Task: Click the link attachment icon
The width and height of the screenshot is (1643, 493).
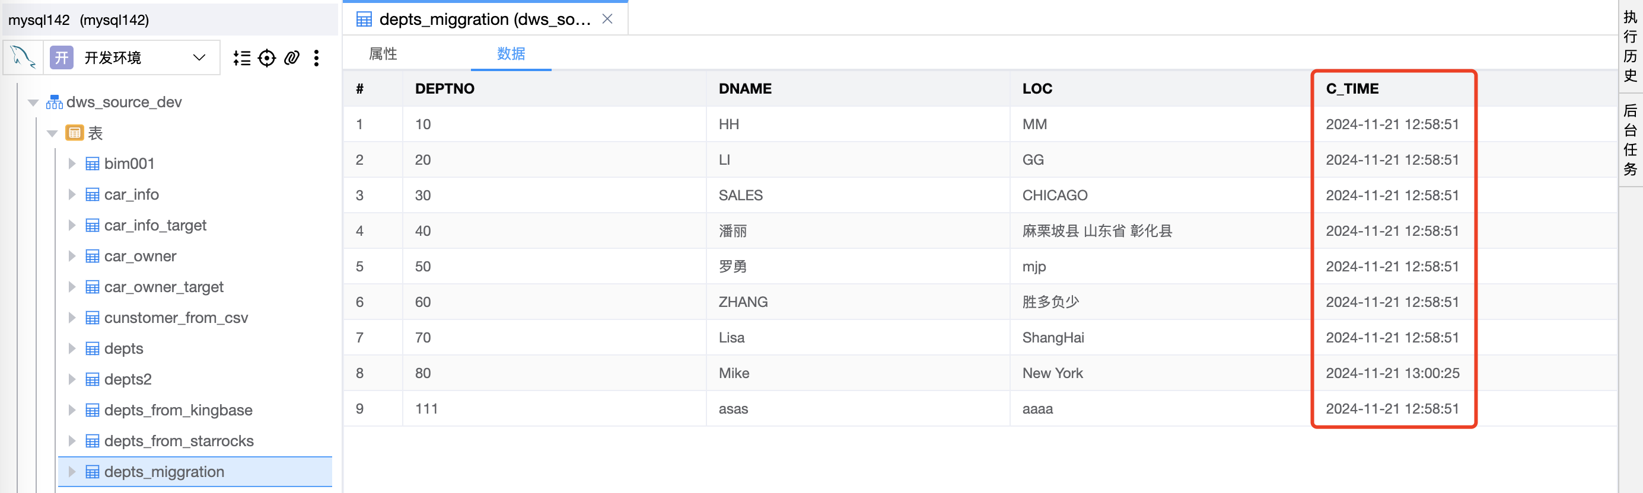Action: click(291, 58)
